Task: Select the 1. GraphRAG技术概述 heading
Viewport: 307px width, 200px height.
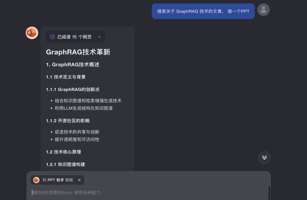Action: (x=72, y=65)
